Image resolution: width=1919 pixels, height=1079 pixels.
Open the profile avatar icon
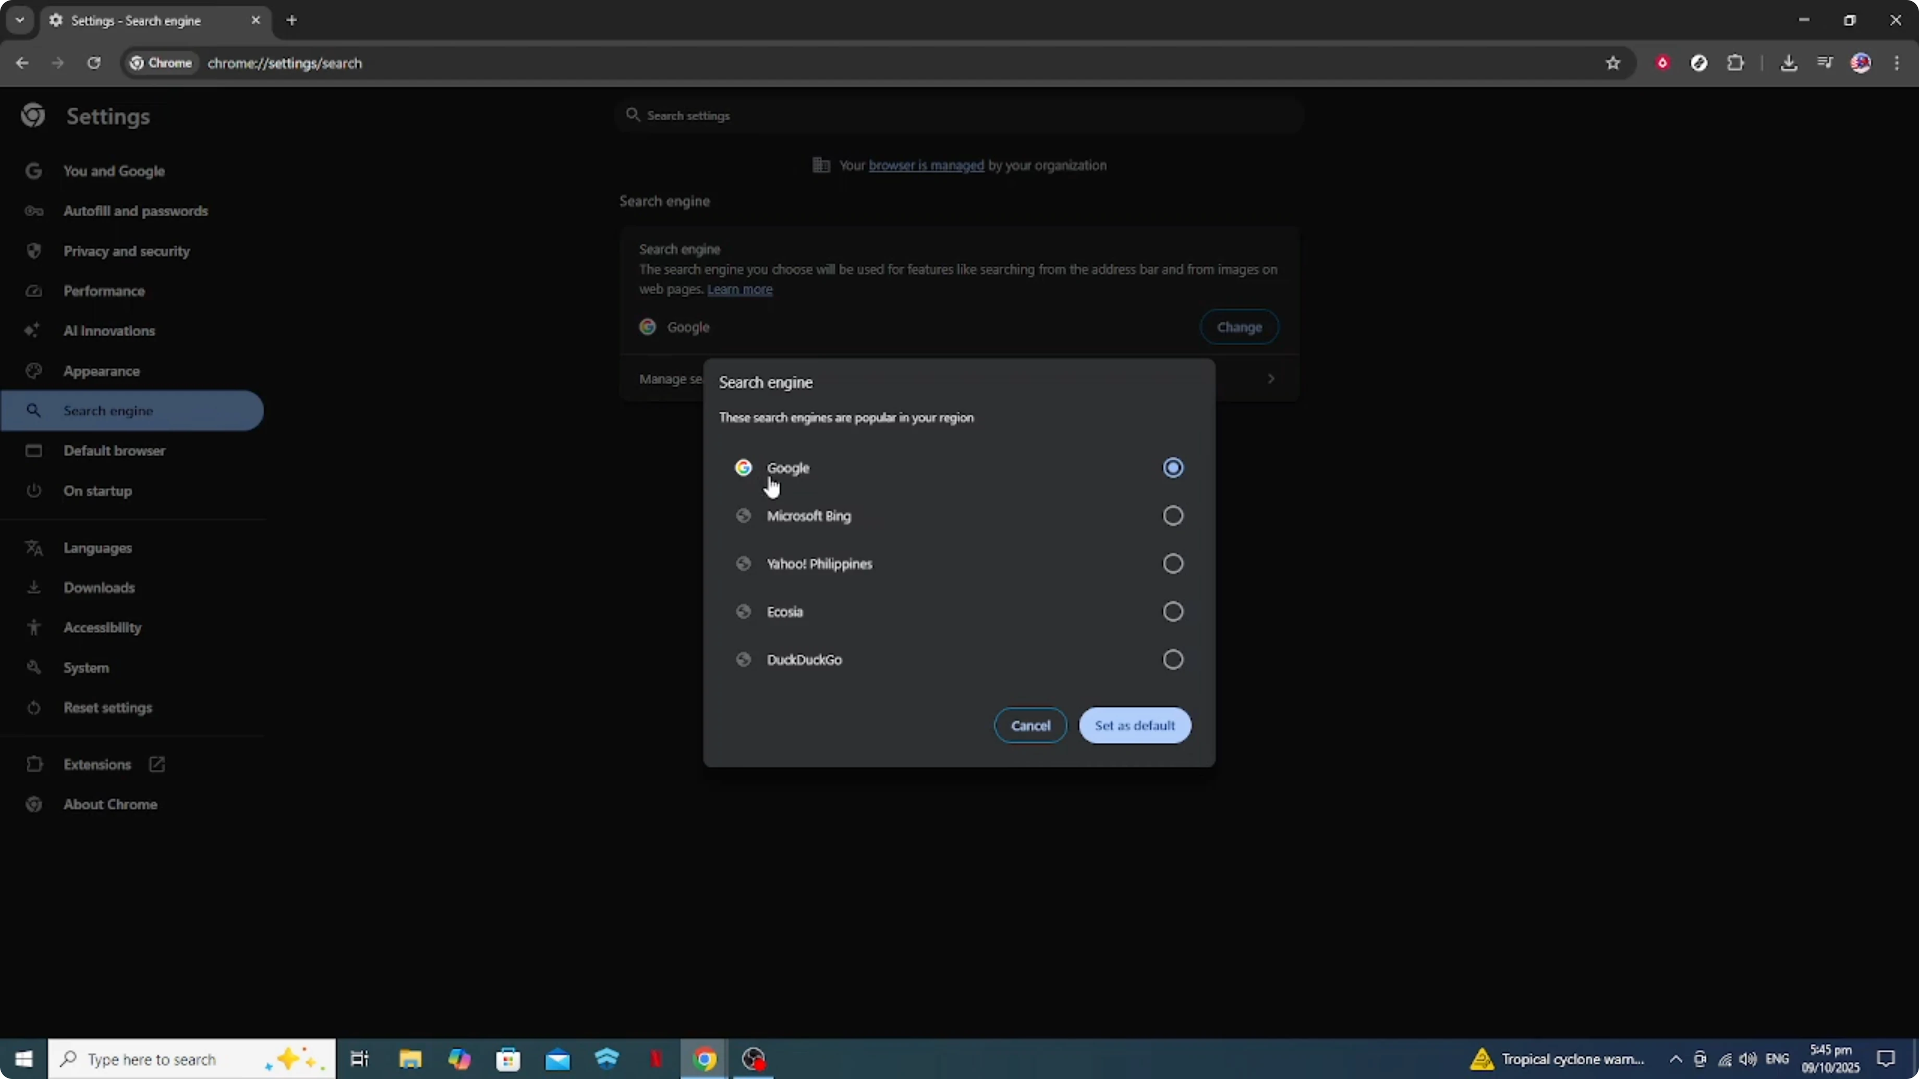(1860, 63)
